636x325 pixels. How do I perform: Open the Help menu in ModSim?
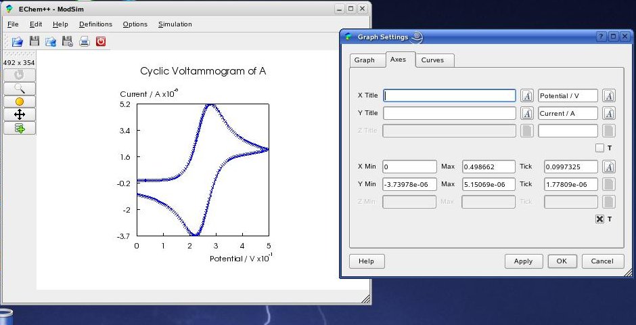coord(60,24)
